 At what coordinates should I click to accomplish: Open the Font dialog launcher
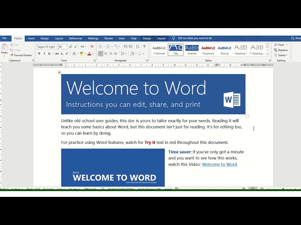coord(95,60)
